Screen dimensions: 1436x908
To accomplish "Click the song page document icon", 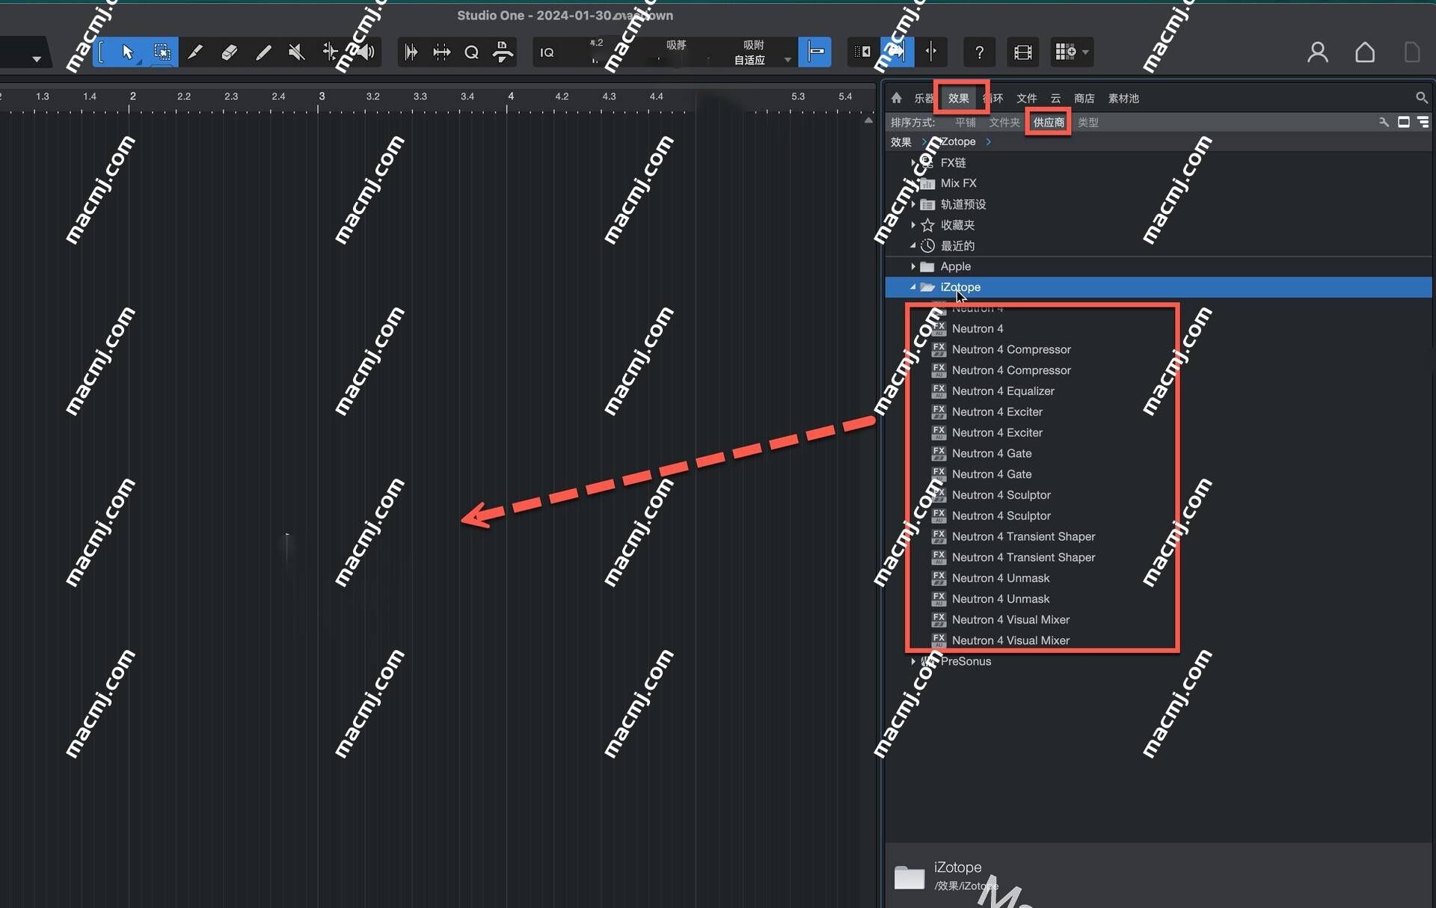I will 1412,52.
